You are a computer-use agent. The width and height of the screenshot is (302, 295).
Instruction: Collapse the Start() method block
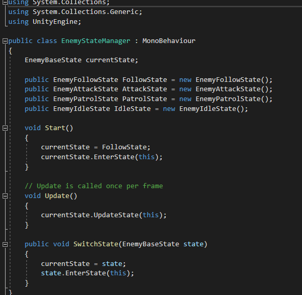pyautogui.click(x=5, y=128)
